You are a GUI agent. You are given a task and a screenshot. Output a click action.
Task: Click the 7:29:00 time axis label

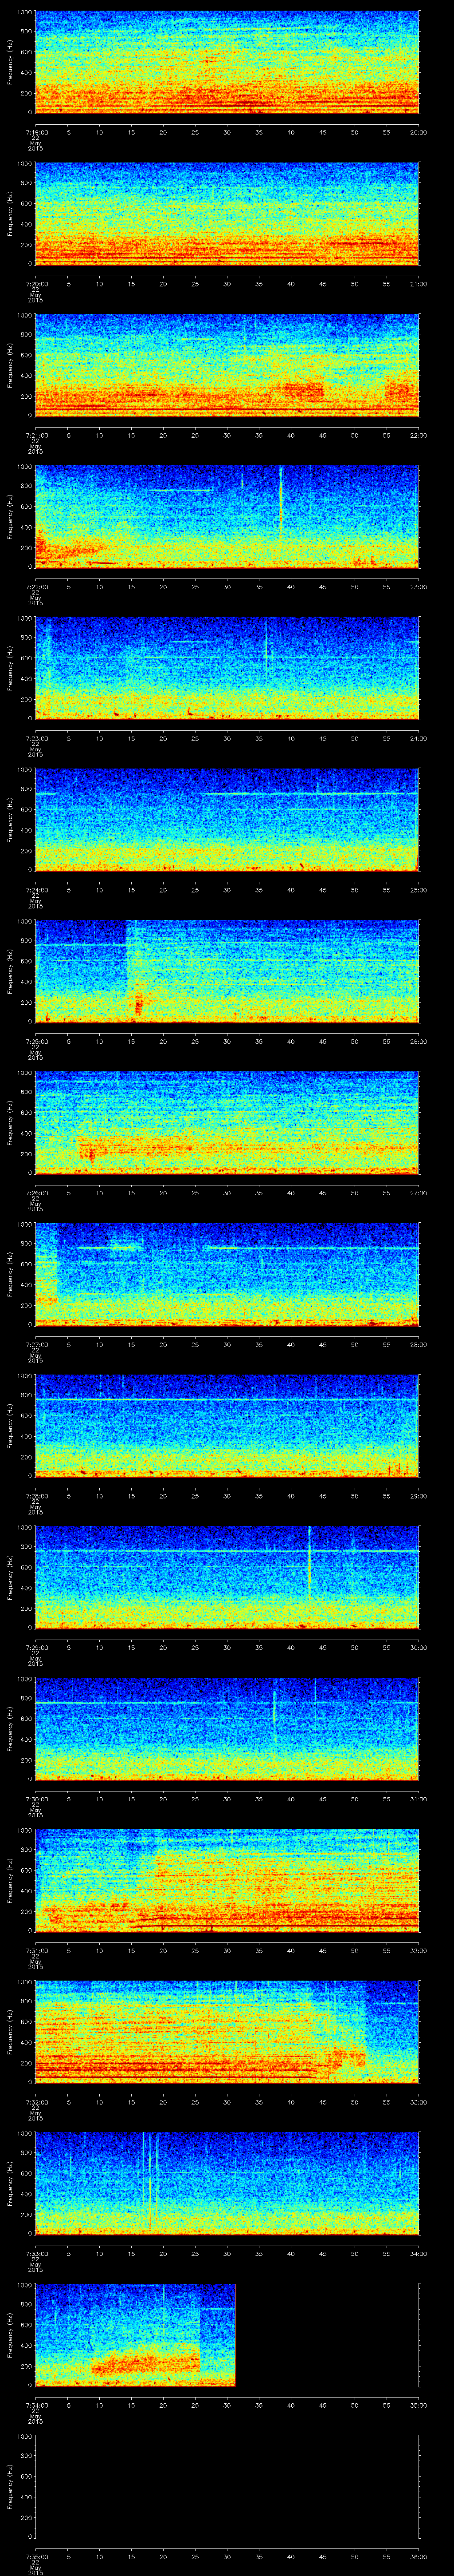point(36,1647)
